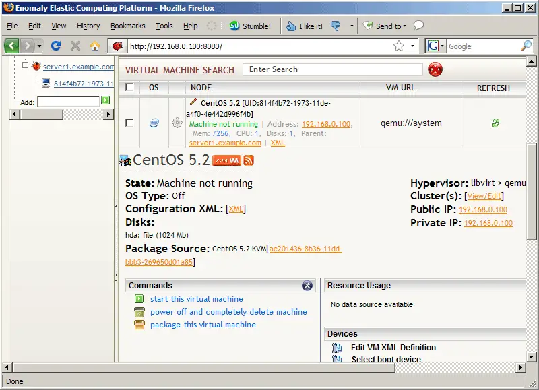This screenshot has width=539, height=390.
Task: Click the Forward navigation arrow
Action: coord(27,46)
